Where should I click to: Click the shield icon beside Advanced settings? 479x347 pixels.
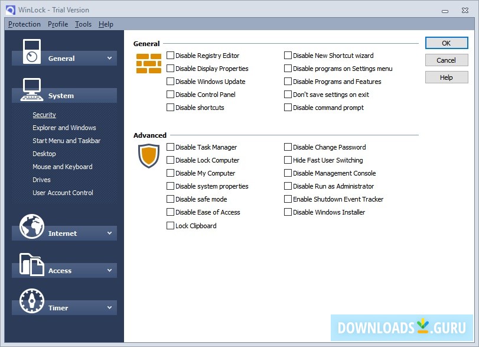[x=148, y=155]
